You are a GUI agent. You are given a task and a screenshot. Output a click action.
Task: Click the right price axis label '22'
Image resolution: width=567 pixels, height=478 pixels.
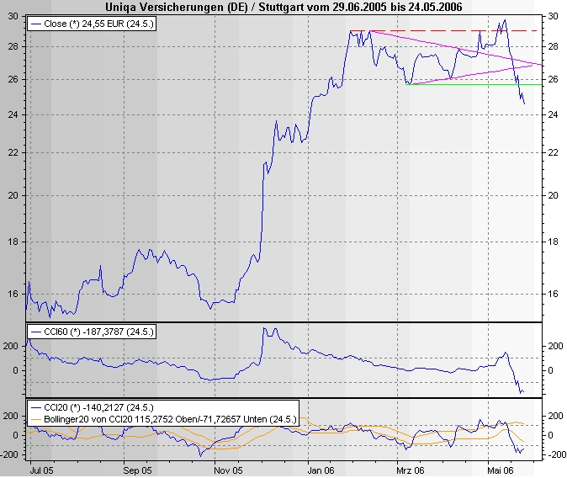click(x=554, y=152)
